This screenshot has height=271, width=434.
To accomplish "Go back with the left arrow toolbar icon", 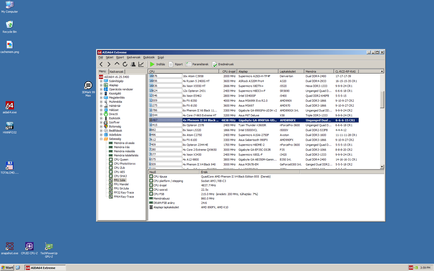I will pyautogui.click(x=101, y=64).
